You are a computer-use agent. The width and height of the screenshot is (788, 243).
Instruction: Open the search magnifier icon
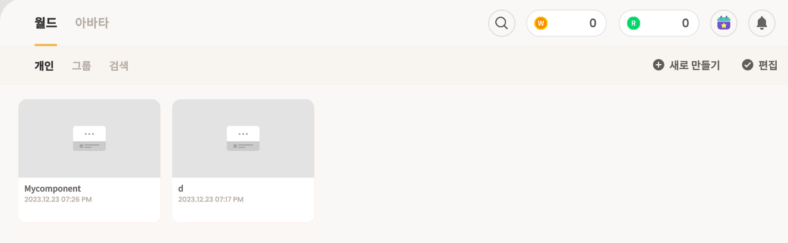502,23
